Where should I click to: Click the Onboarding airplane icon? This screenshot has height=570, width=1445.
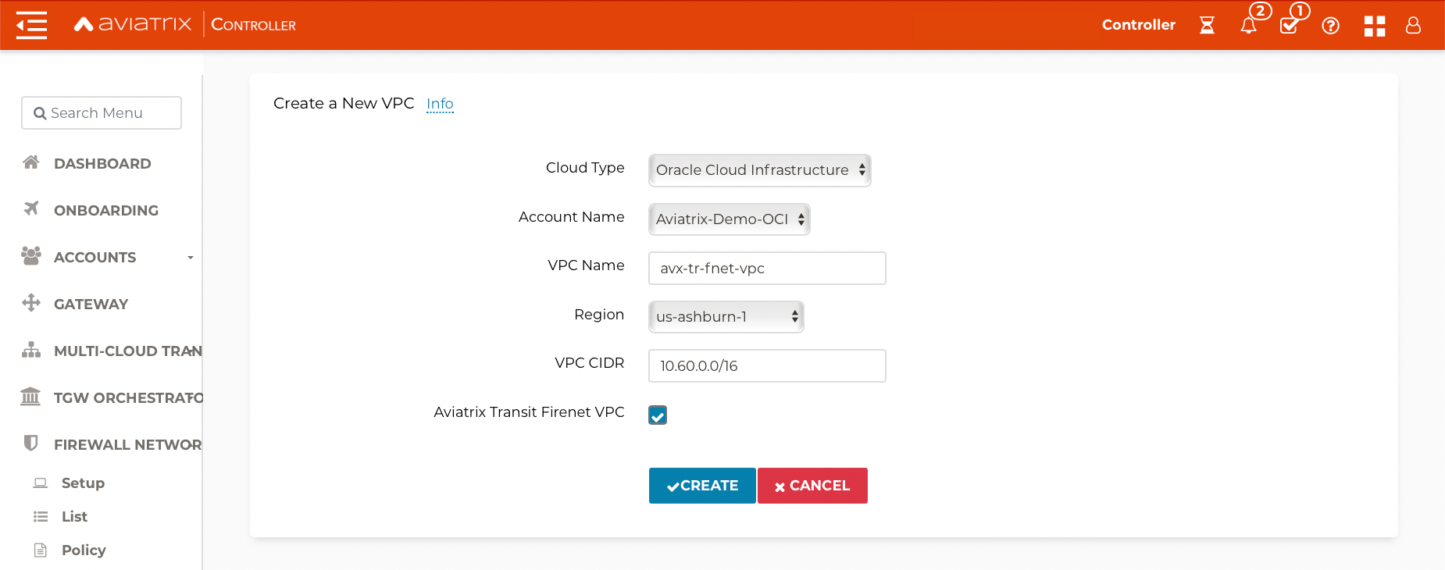coord(30,209)
